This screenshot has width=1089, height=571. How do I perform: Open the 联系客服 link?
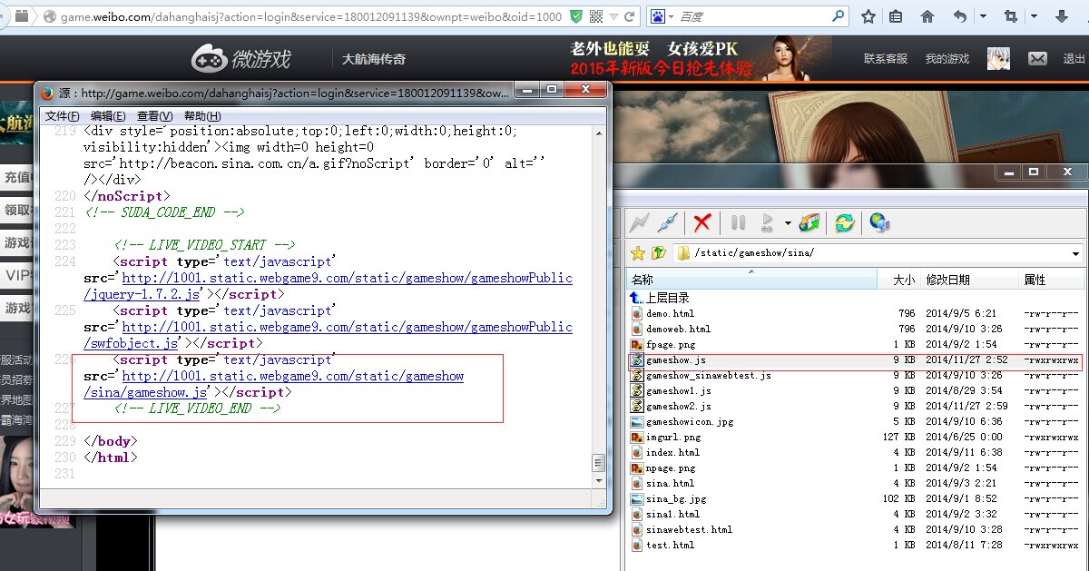[886, 59]
